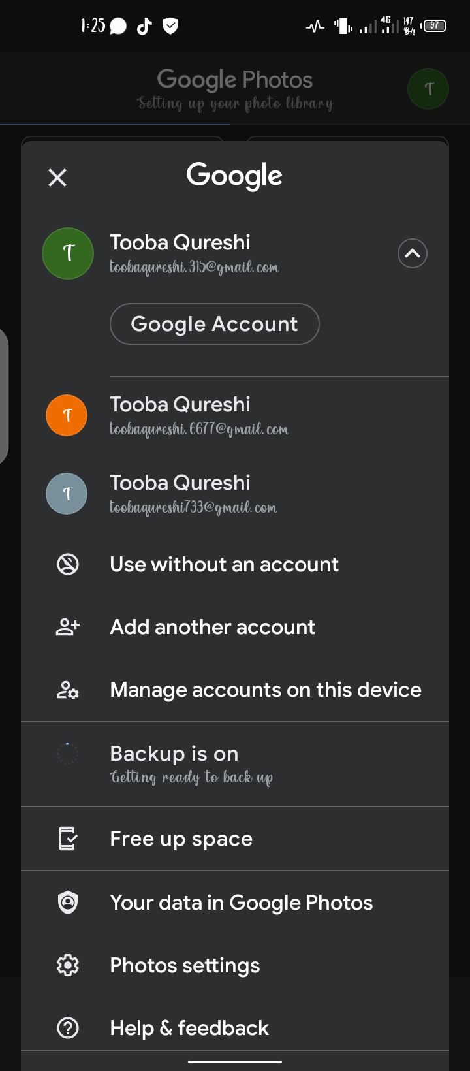
Task: Switch to the orange avatar 6677 account
Action: [67, 415]
